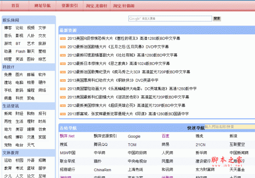Open the 博客 category link

[8, 28]
